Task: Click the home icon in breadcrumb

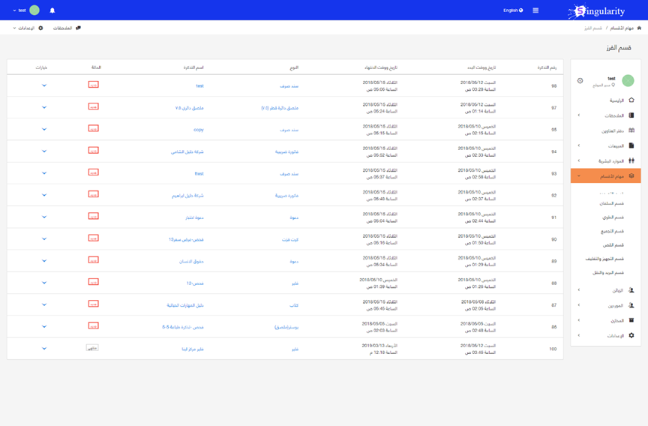Action: coord(638,28)
